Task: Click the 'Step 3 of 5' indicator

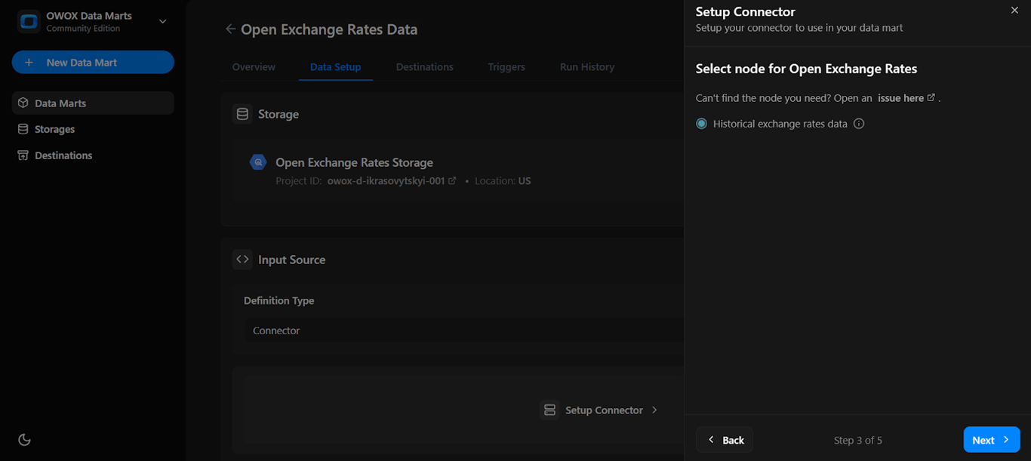Action: pyautogui.click(x=858, y=441)
